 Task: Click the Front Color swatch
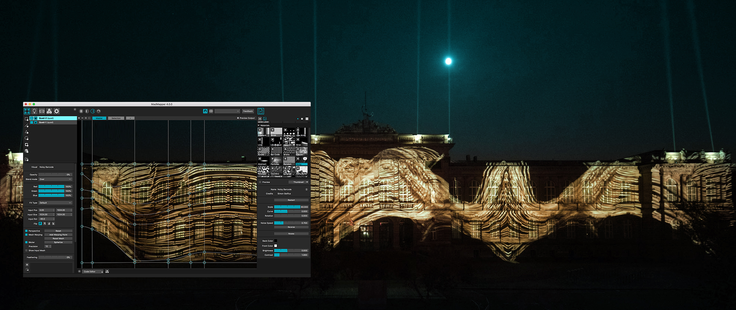[275, 246]
